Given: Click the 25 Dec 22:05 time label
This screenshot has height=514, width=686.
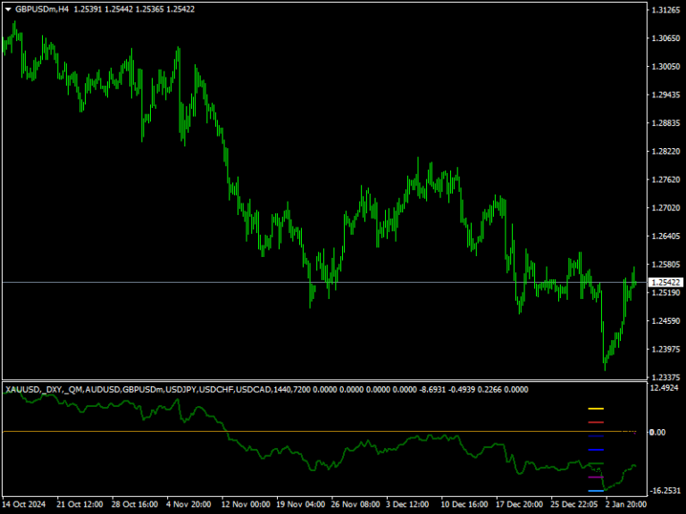Looking at the screenshot, I should (574, 504).
